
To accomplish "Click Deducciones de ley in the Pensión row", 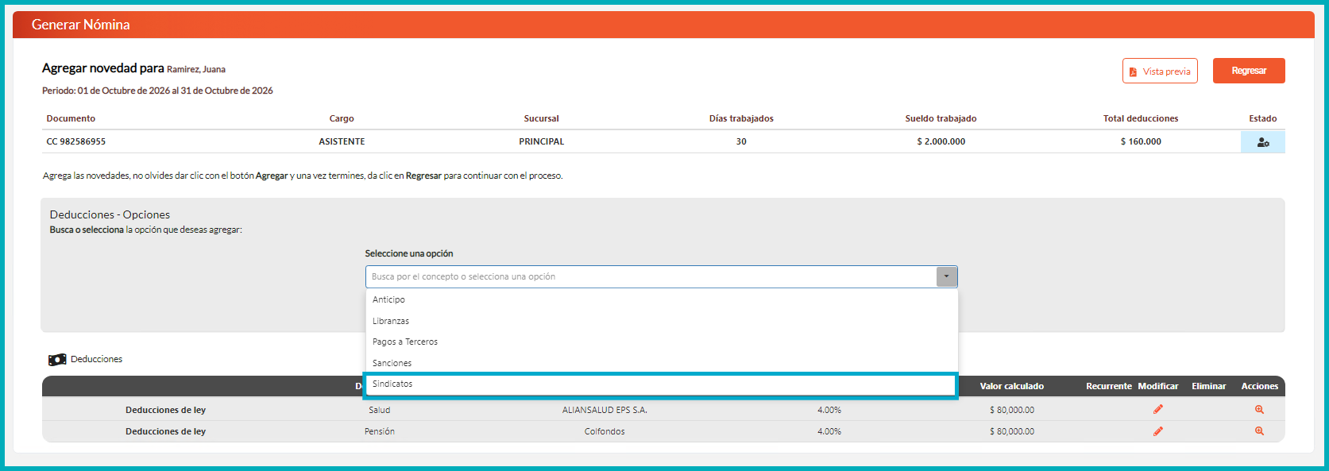I will [165, 431].
